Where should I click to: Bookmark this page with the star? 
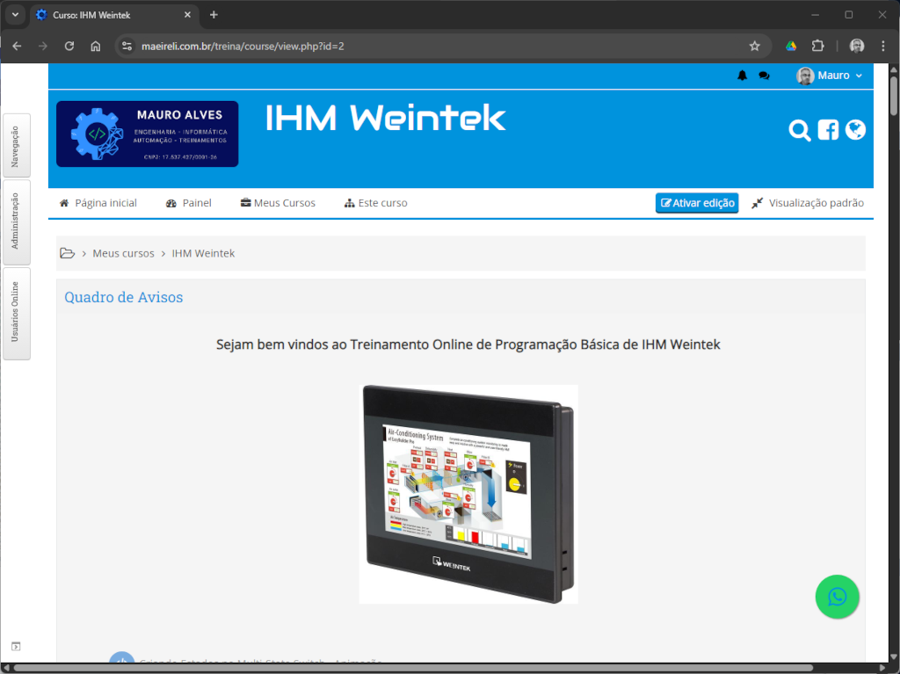[x=754, y=46]
